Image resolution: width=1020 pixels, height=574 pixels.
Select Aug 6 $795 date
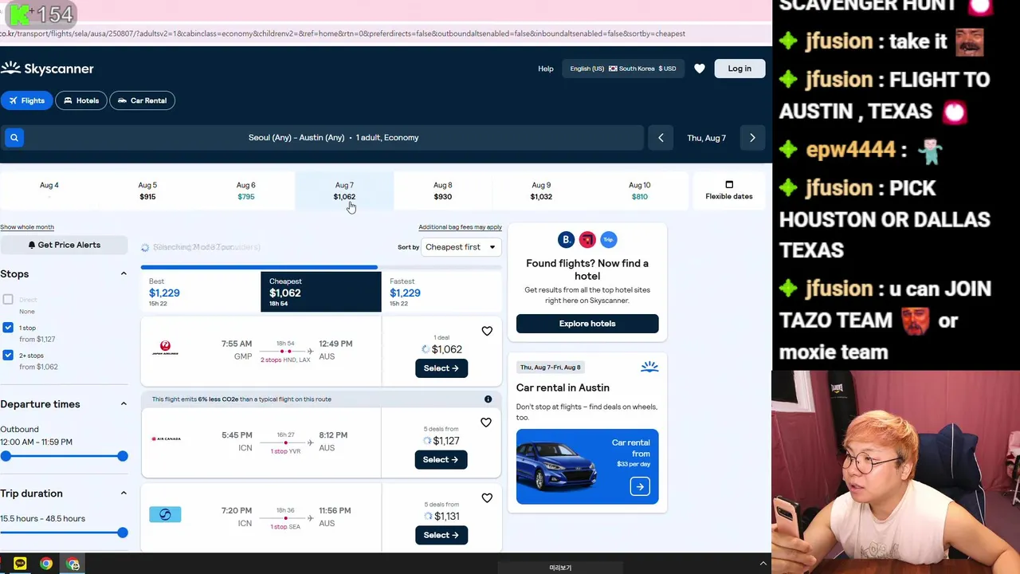tap(245, 191)
